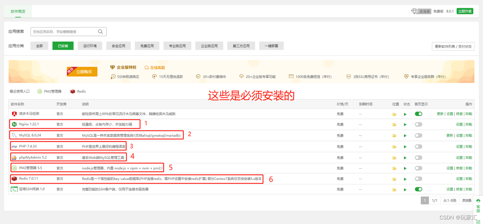Click 设置 for Nginx 1.22.1
Screen dimensions: 483x224
pyautogui.click(x=459, y=124)
